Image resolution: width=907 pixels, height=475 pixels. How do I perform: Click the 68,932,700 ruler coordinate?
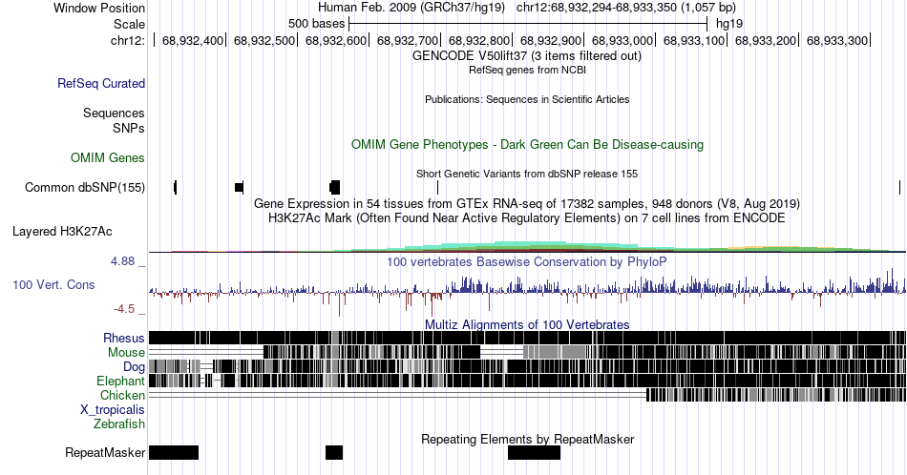pos(408,40)
